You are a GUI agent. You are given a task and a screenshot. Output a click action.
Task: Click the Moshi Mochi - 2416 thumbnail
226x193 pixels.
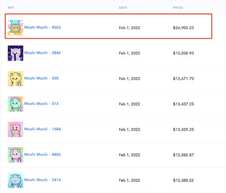pos(15,180)
